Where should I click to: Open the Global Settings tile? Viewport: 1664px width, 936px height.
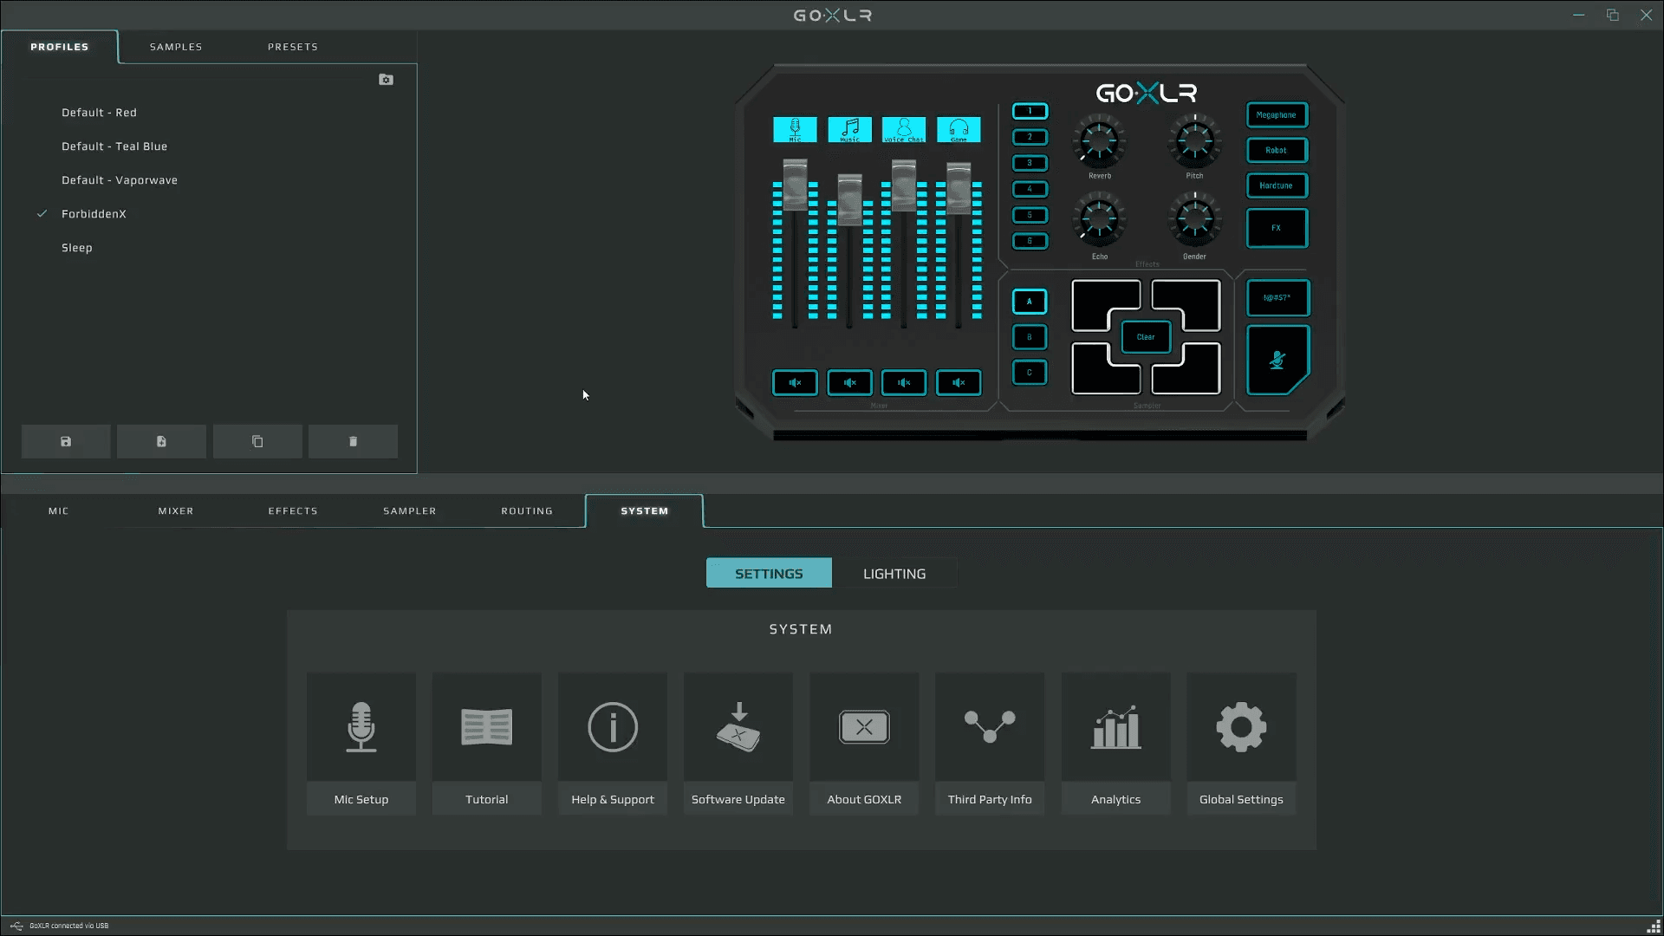1242,744
